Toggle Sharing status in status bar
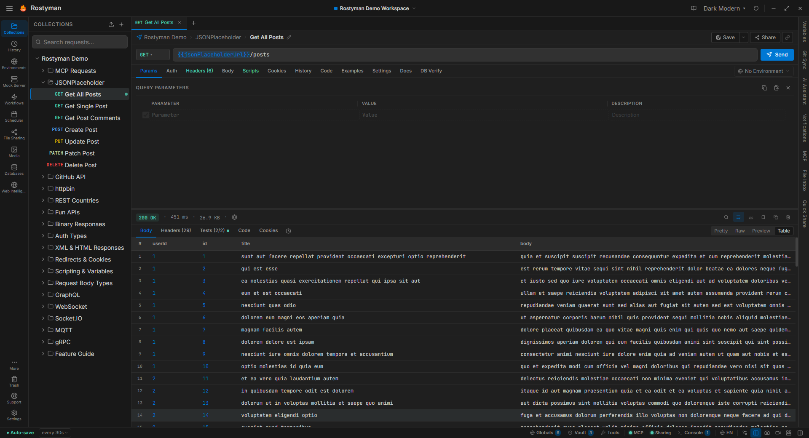Screen dimensions: 809x438 click(x=661, y=433)
